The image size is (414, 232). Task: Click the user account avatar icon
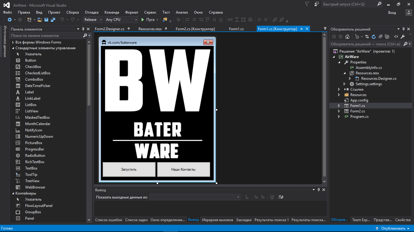click(x=409, y=12)
